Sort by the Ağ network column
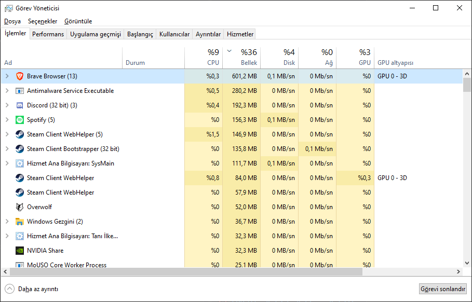 [317, 58]
